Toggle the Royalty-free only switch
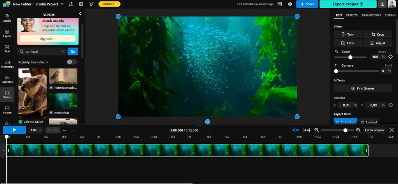This screenshot has width=398, height=184. [72, 62]
